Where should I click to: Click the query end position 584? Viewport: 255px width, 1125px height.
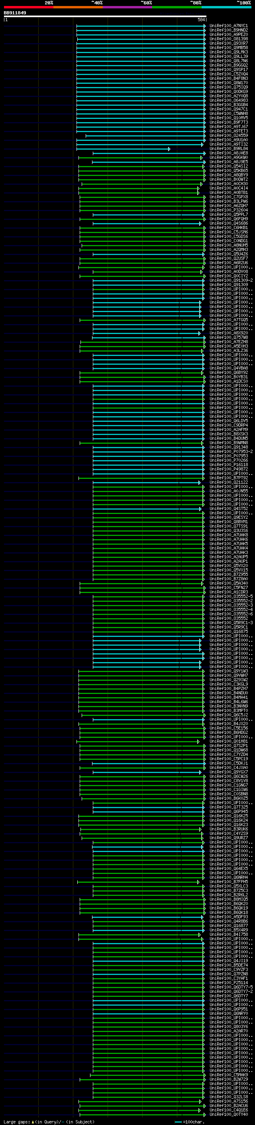(x=201, y=20)
